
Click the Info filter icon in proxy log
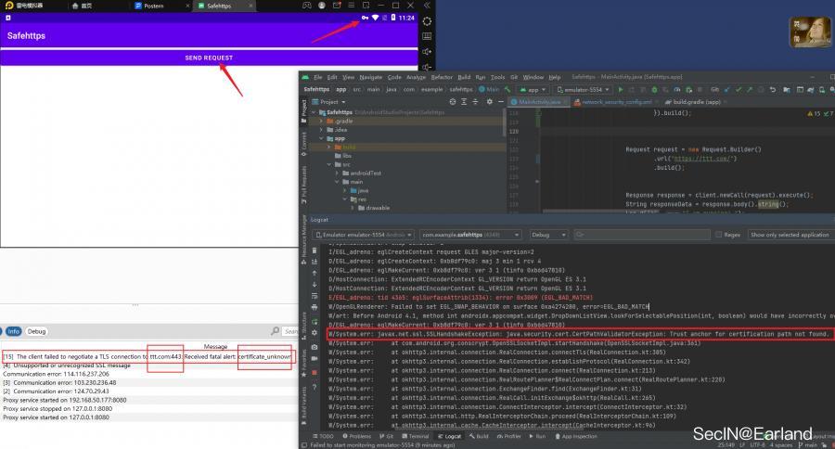pos(13,331)
